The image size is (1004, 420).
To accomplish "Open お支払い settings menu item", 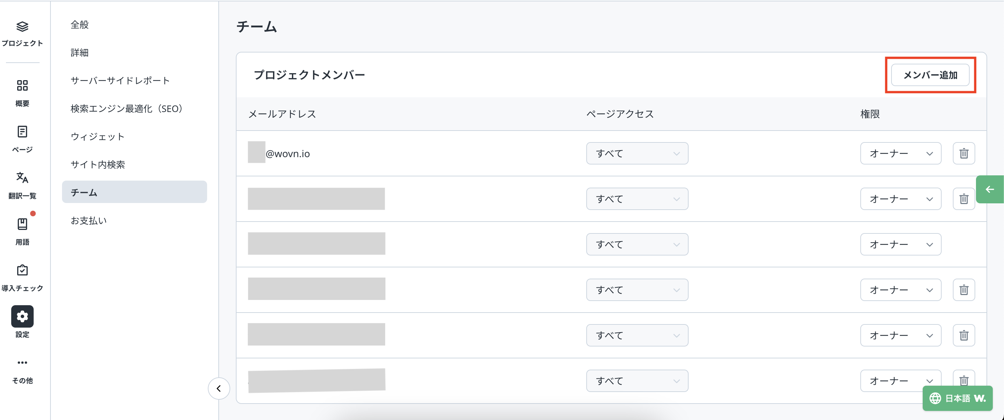I will point(88,221).
